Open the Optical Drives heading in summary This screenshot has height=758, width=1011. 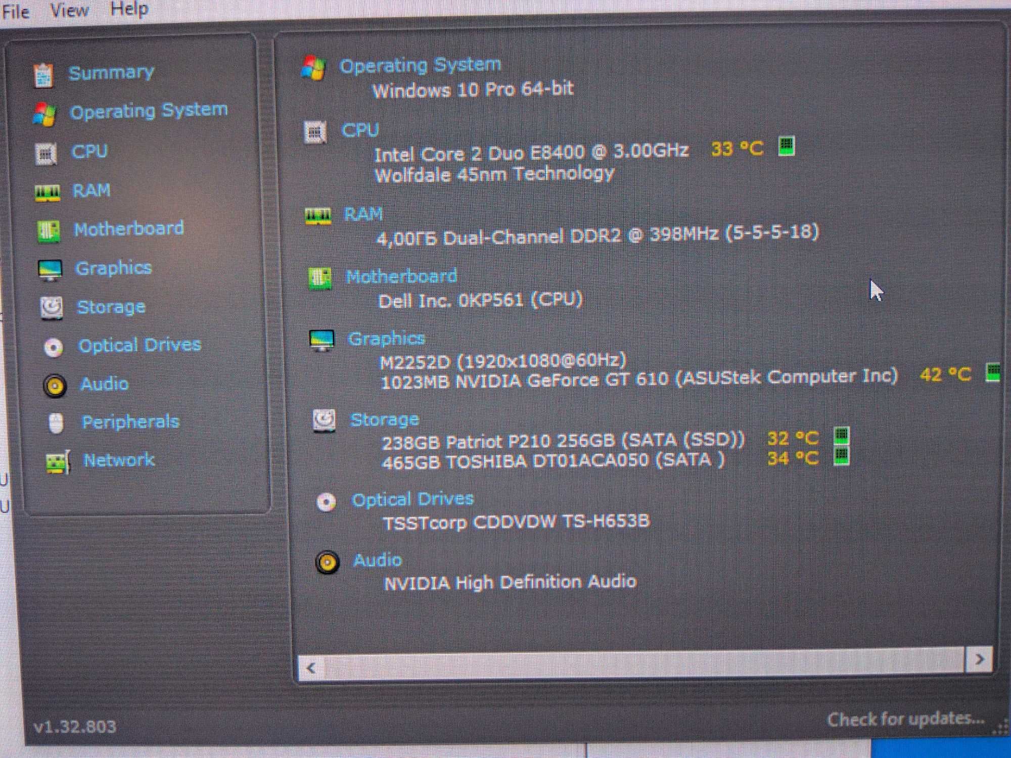tap(412, 500)
